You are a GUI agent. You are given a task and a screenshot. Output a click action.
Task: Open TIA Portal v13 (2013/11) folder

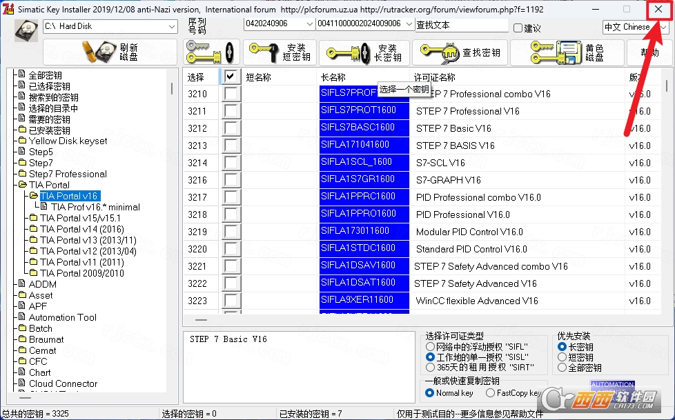point(88,240)
